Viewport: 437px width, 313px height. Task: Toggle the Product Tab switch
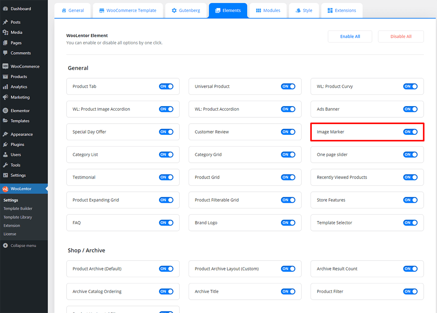[166, 87]
